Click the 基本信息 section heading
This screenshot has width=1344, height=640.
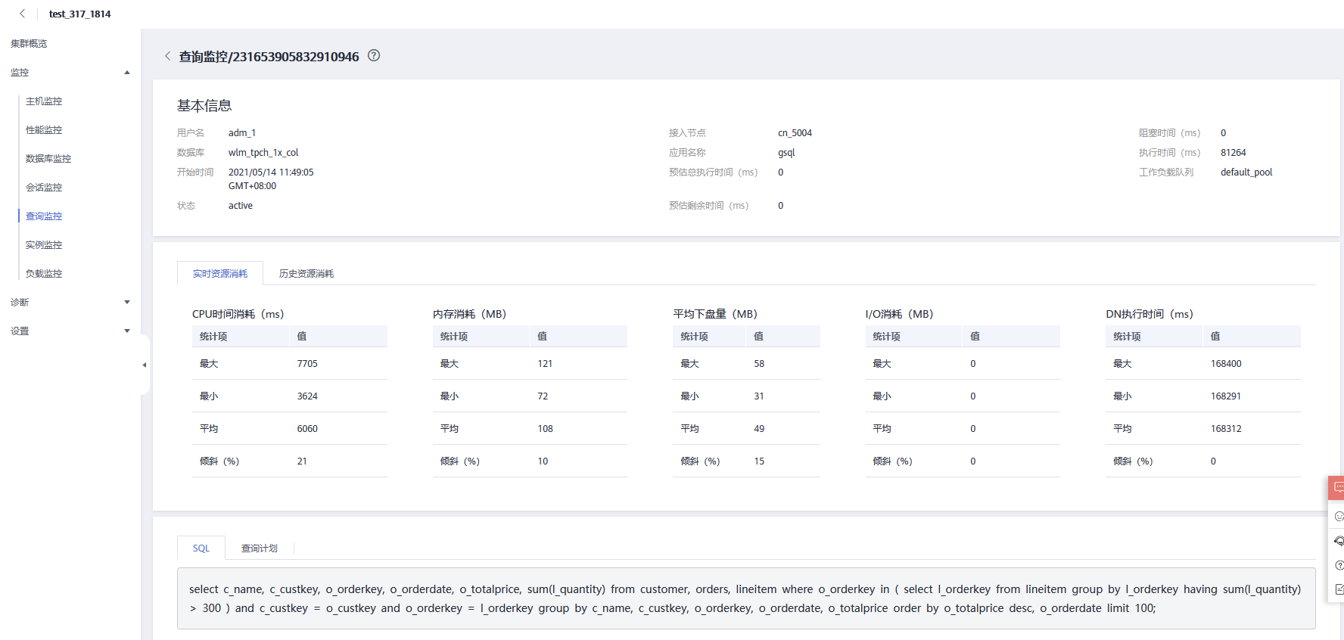click(x=204, y=106)
